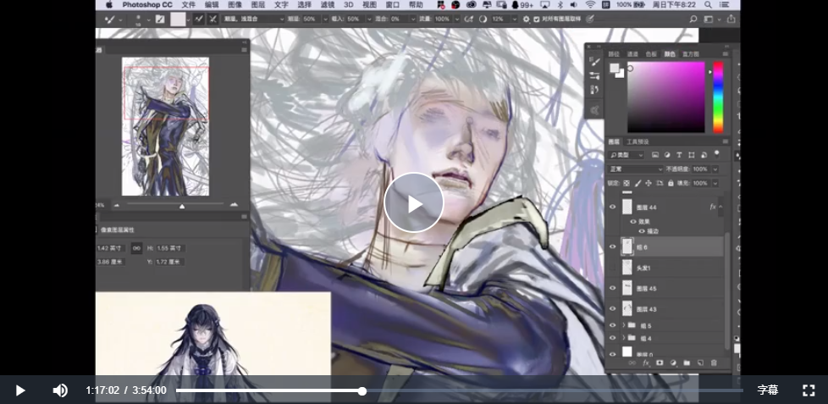Click the Navigator zoom slider handle
The width and height of the screenshot is (828, 404).
click(182, 206)
